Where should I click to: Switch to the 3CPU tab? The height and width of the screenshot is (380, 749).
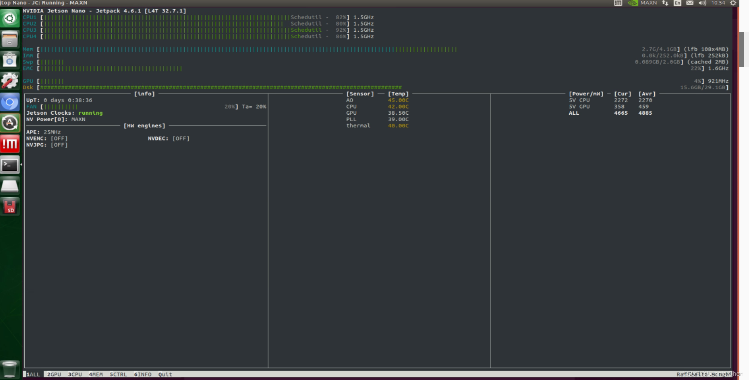point(75,374)
